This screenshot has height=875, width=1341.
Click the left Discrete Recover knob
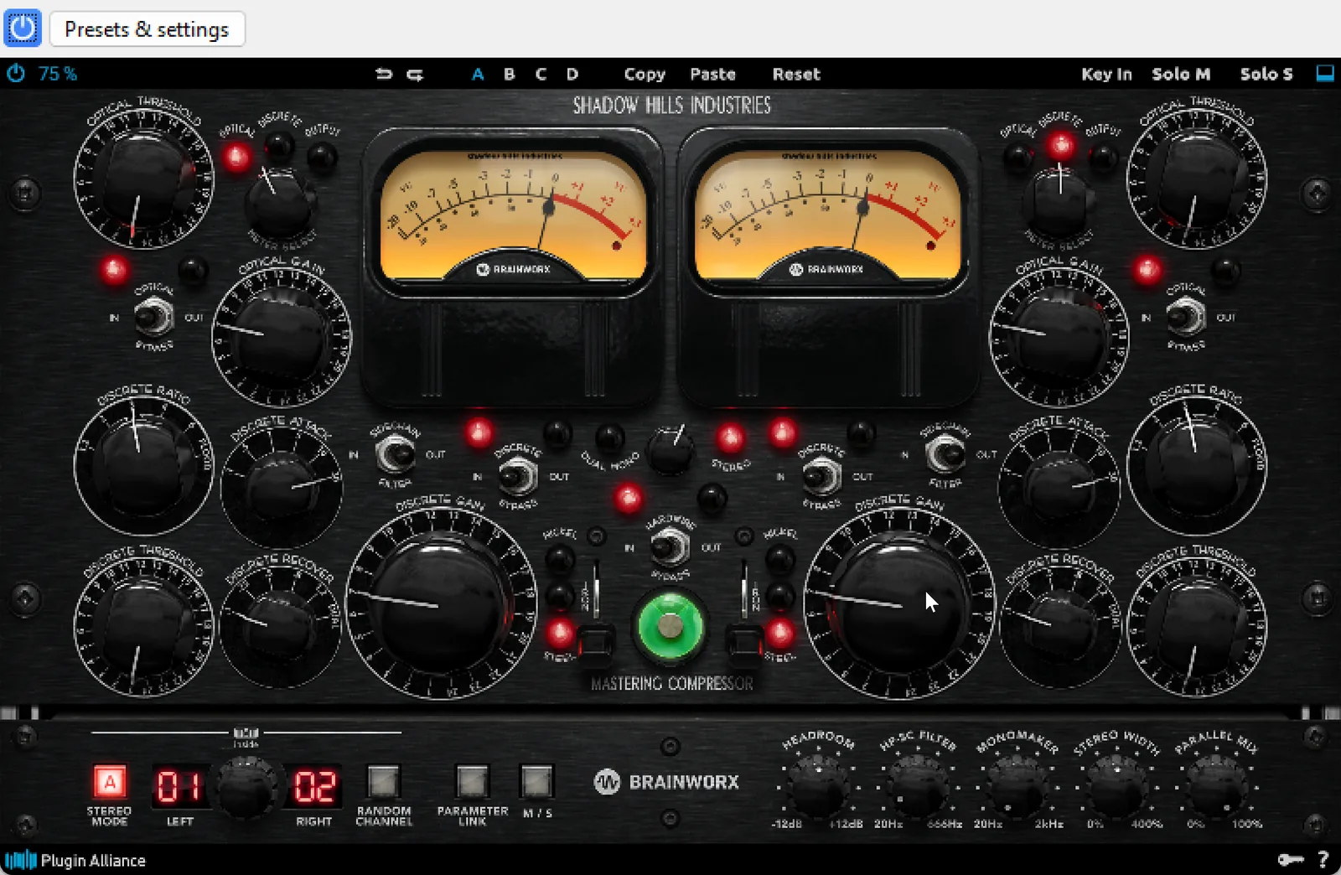point(279,627)
